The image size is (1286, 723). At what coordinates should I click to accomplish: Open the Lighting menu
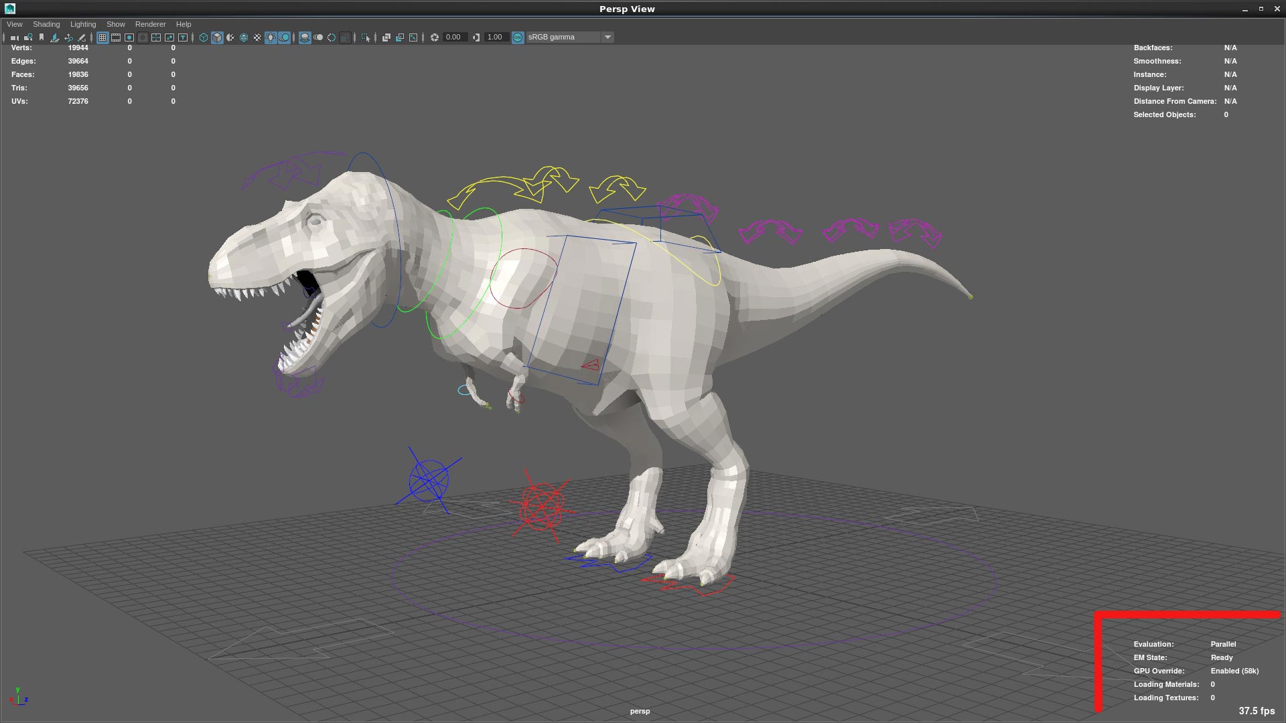(83, 24)
